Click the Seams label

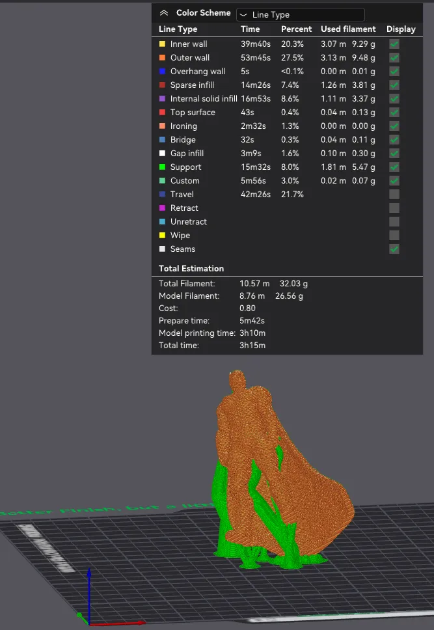(x=182, y=249)
